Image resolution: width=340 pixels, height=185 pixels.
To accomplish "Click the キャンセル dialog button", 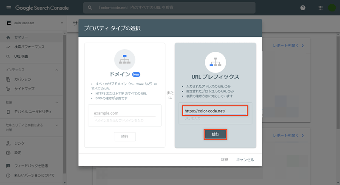I will coord(245,160).
